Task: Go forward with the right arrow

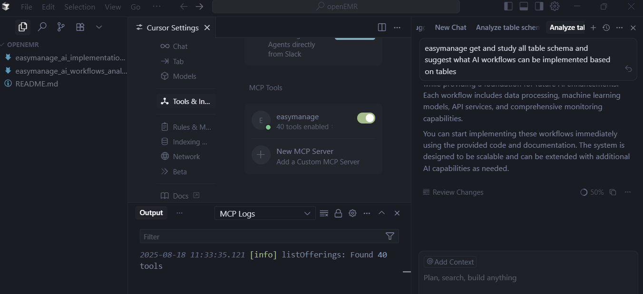Action: (199, 7)
